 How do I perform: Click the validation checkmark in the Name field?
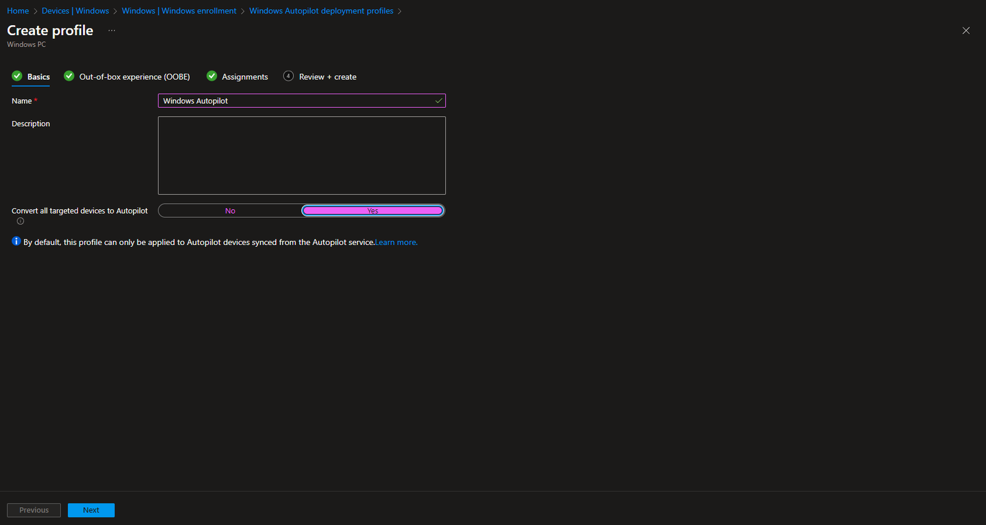[x=439, y=100]
